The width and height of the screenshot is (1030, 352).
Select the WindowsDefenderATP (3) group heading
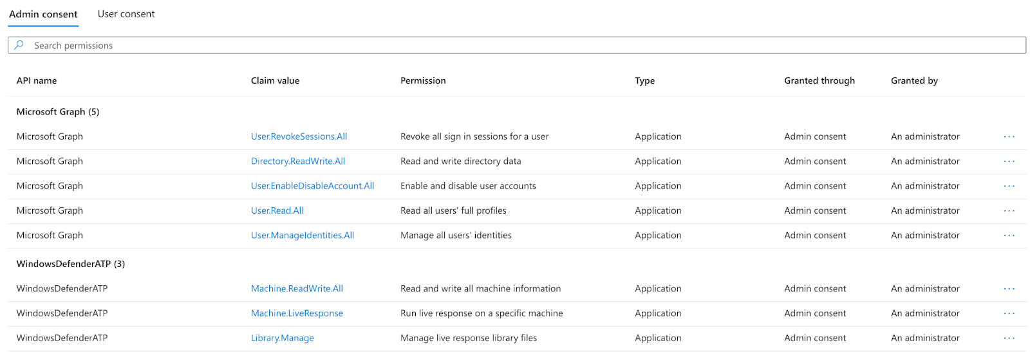pos(71,264)
